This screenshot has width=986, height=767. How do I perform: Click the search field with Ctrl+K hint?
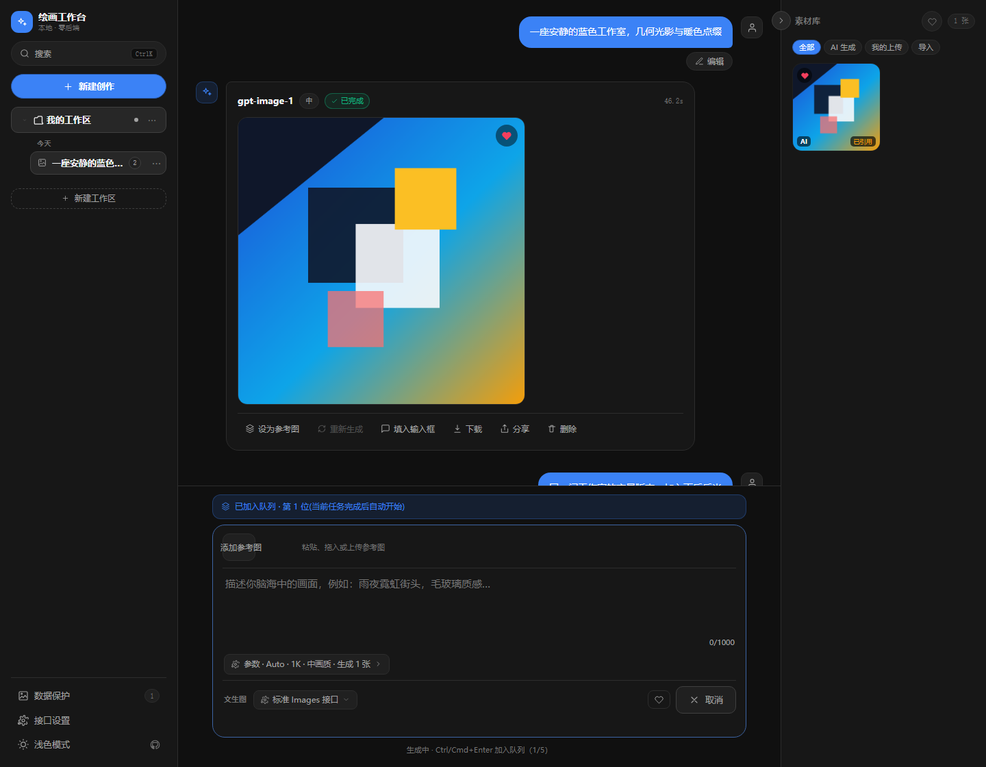[88, 53]
